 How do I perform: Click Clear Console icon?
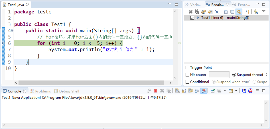pyautogui.click(x=177, y=91)
